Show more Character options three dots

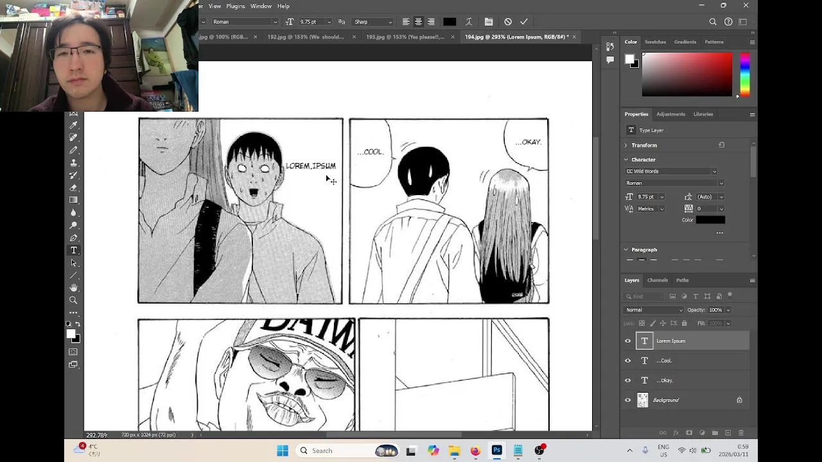tap(720, 233)
